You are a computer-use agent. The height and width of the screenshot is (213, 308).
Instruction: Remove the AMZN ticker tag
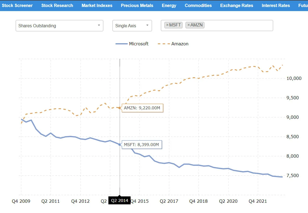tap(188, 25)
